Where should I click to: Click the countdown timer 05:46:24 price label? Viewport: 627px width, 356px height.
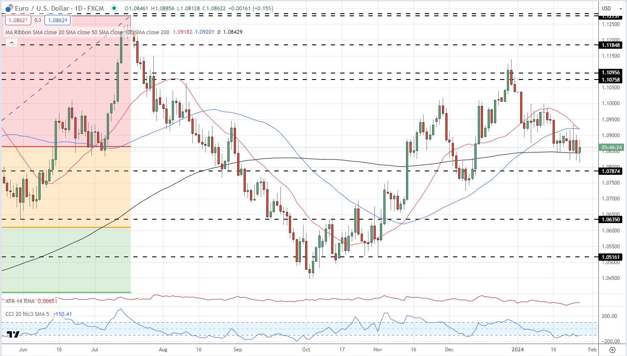tap(612, 147)
